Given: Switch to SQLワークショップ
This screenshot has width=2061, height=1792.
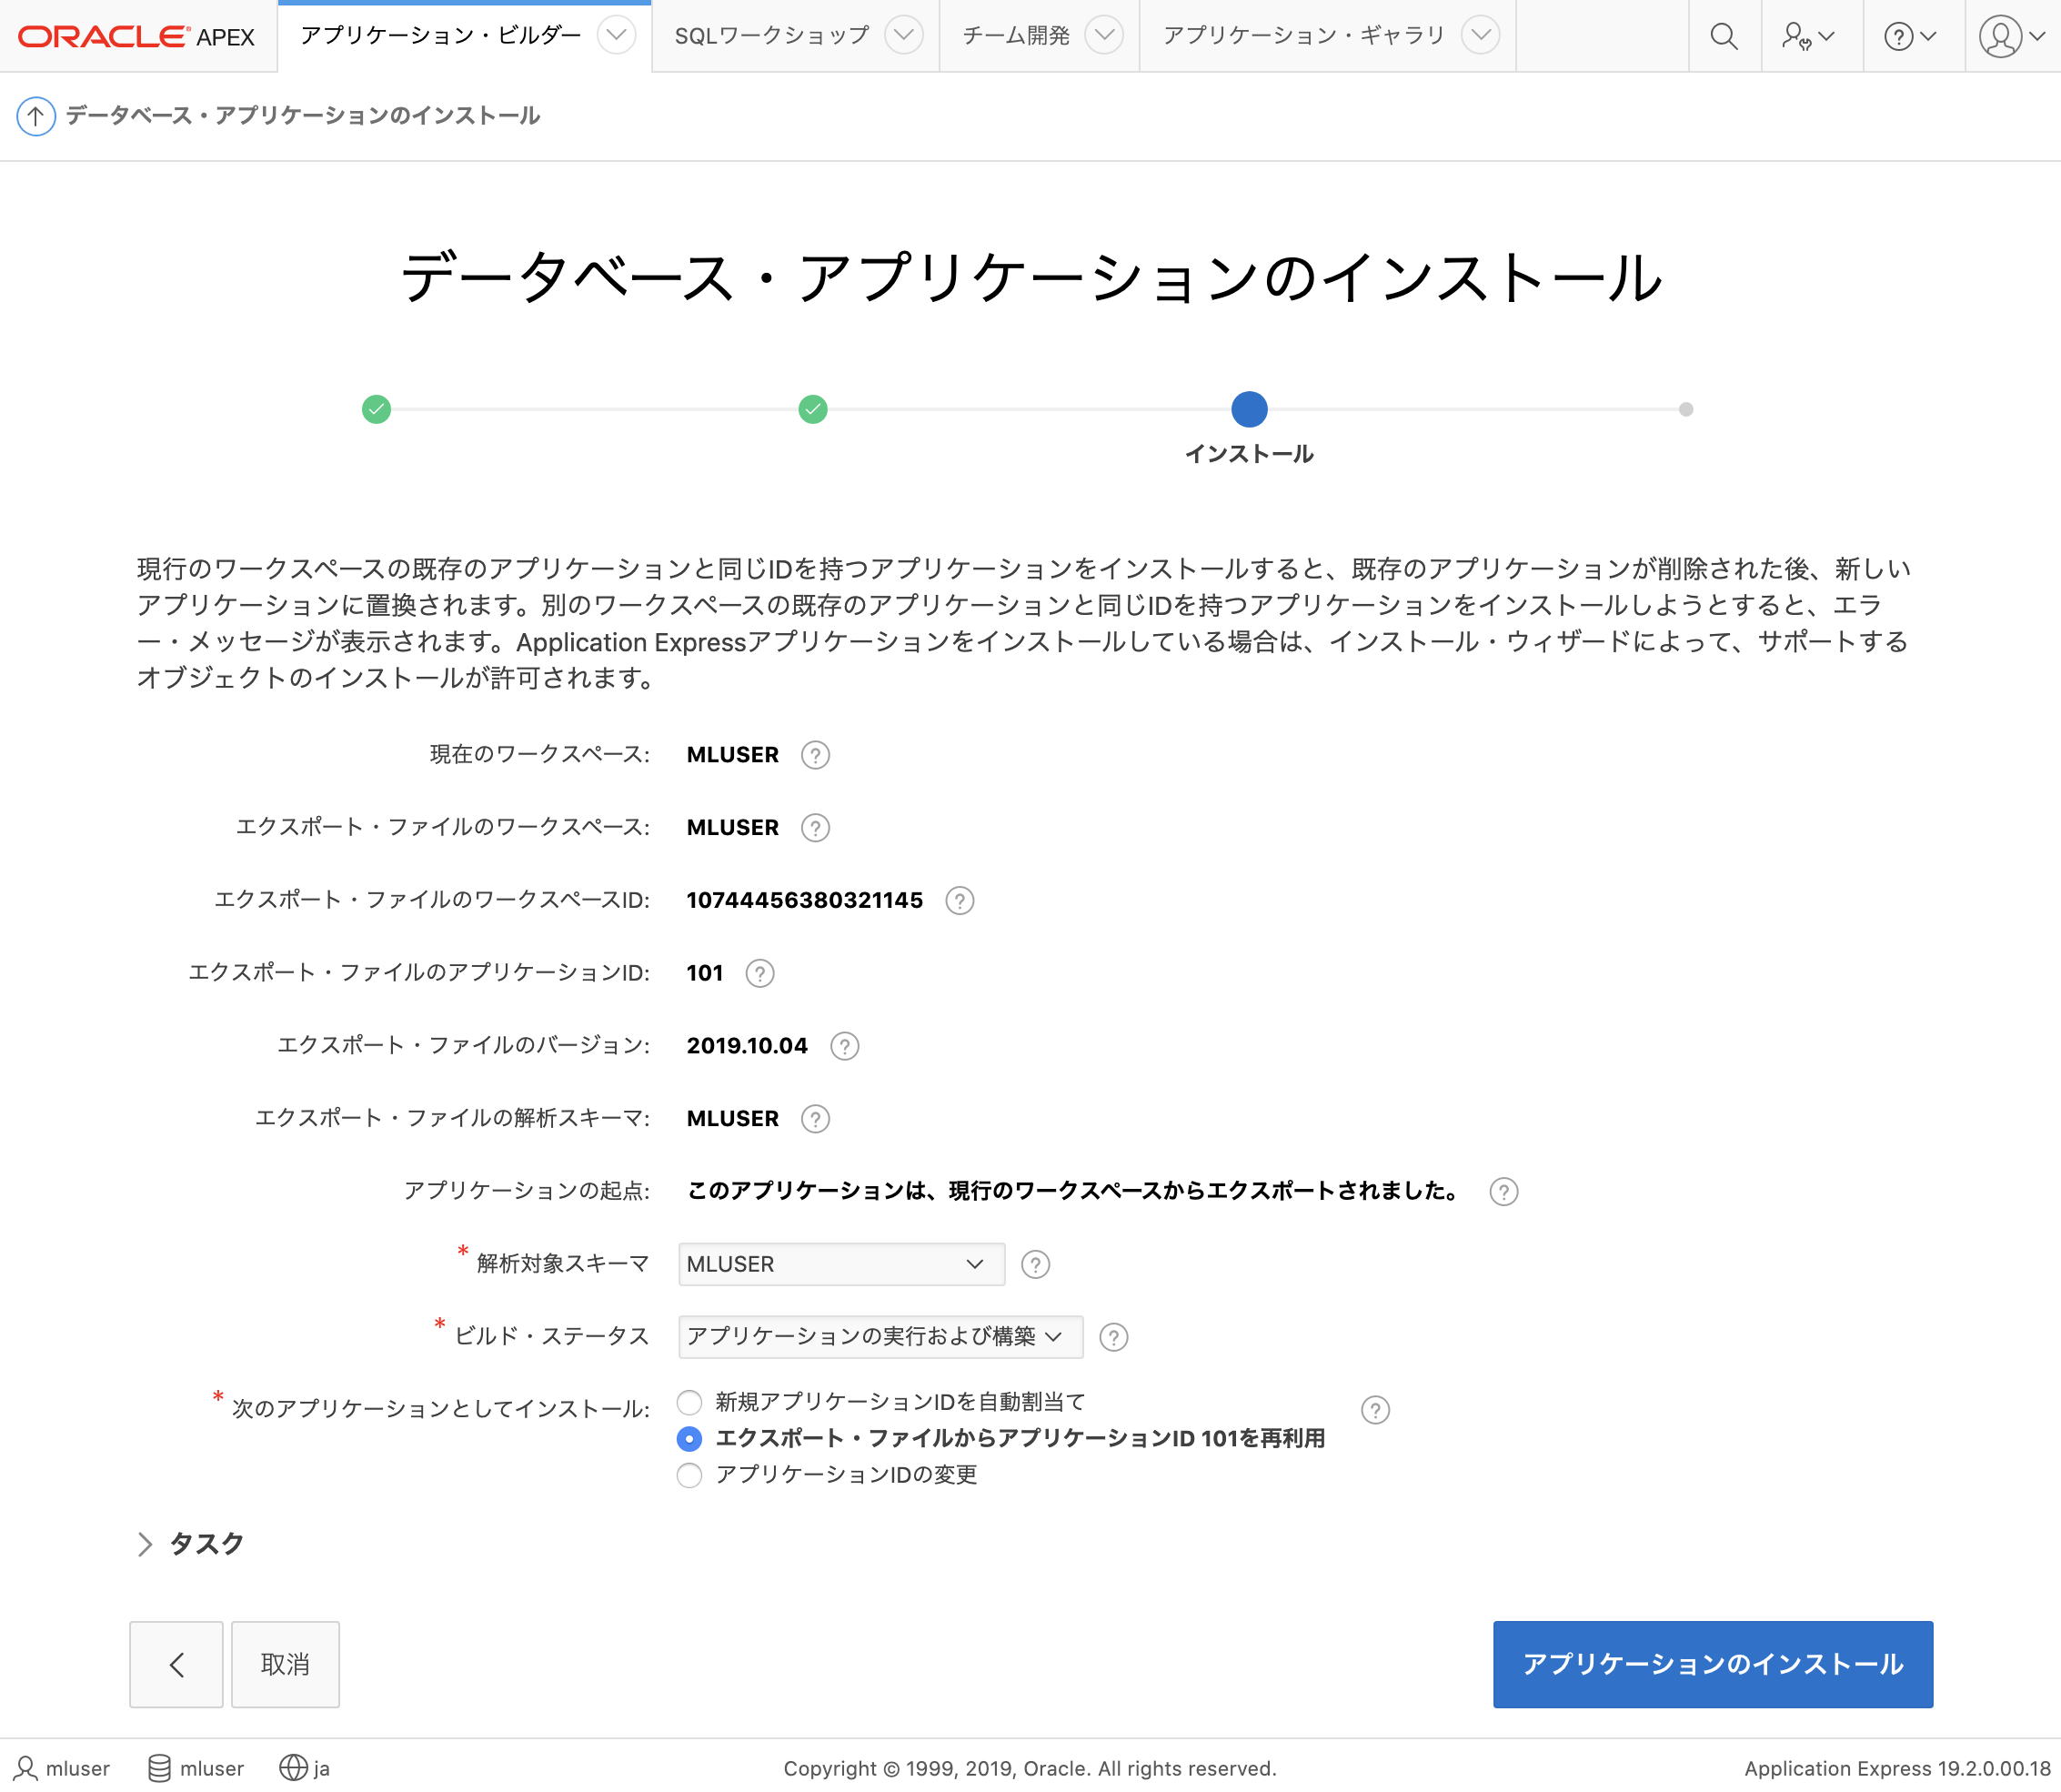Looking at the screenshot, I should 770,35.
